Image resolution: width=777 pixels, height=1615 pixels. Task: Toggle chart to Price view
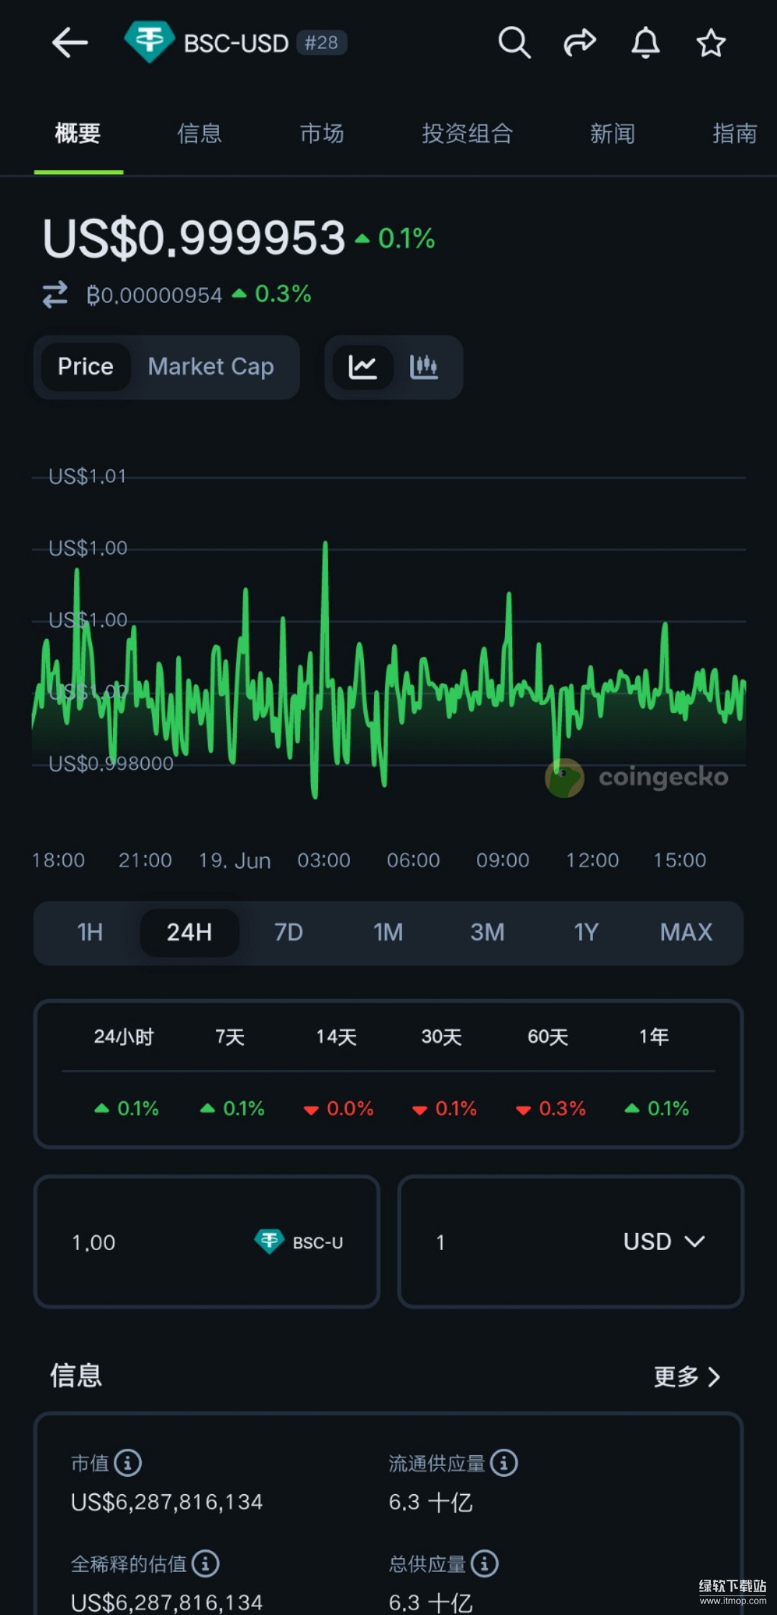click(86, 367)
